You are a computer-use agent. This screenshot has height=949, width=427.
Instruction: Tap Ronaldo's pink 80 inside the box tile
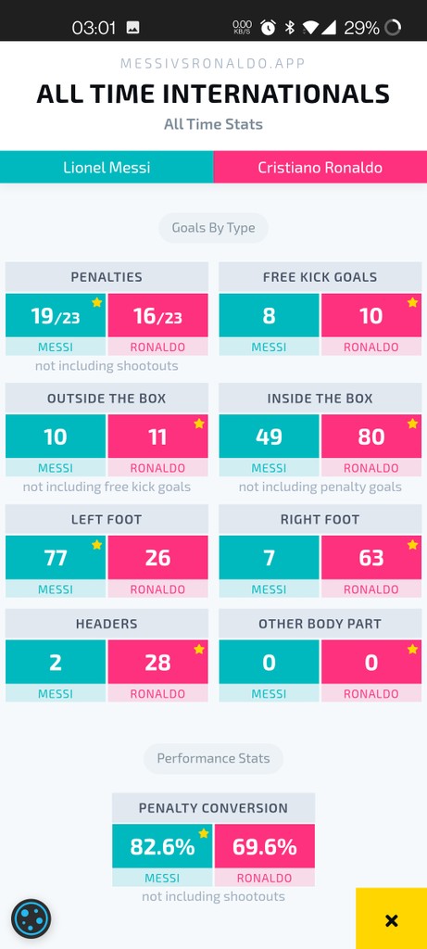371,437
